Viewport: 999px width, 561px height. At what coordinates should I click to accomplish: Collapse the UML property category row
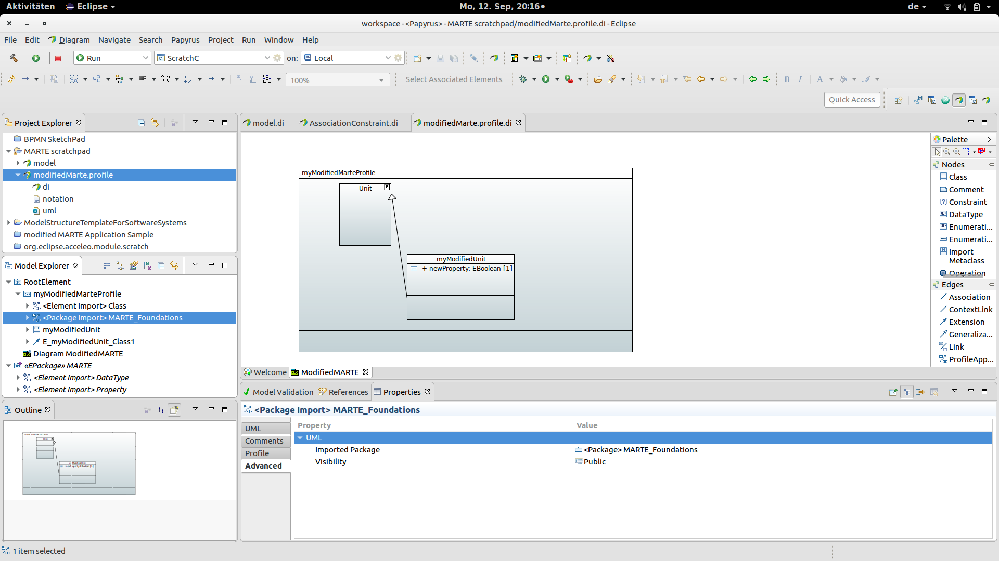click(x=300, y=438)
